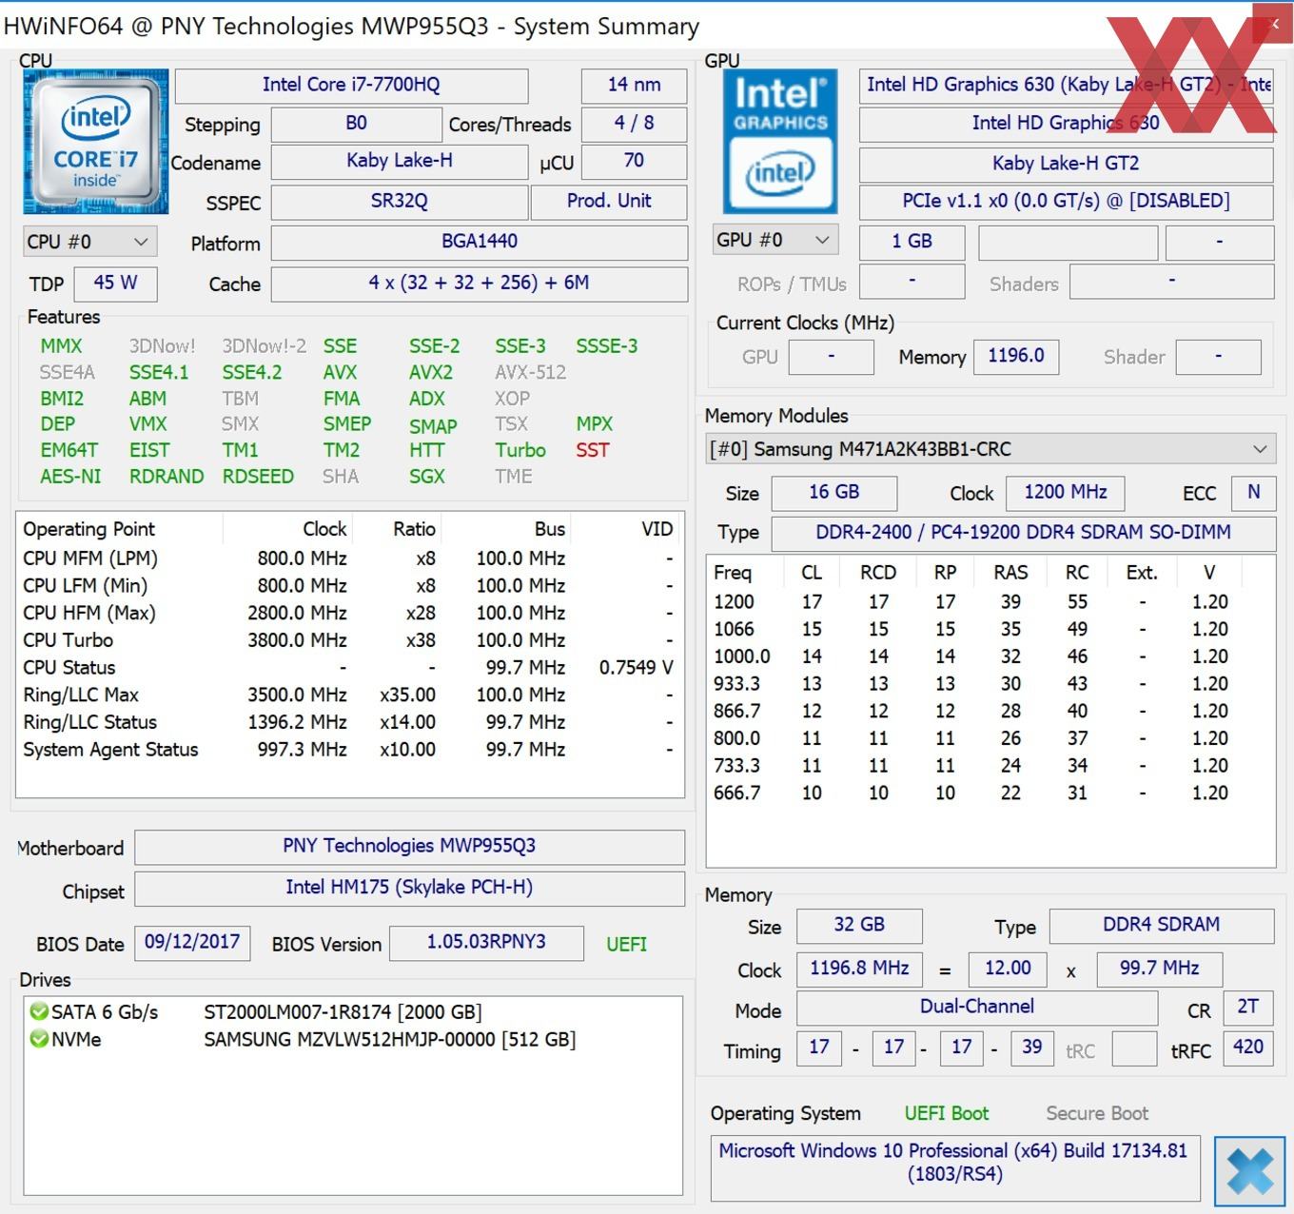Select the SAMSUNG MZVLW512HMJP NVMe drive entry
The height and width of the screenshot is (1214, 1294).
(389, 1040)
